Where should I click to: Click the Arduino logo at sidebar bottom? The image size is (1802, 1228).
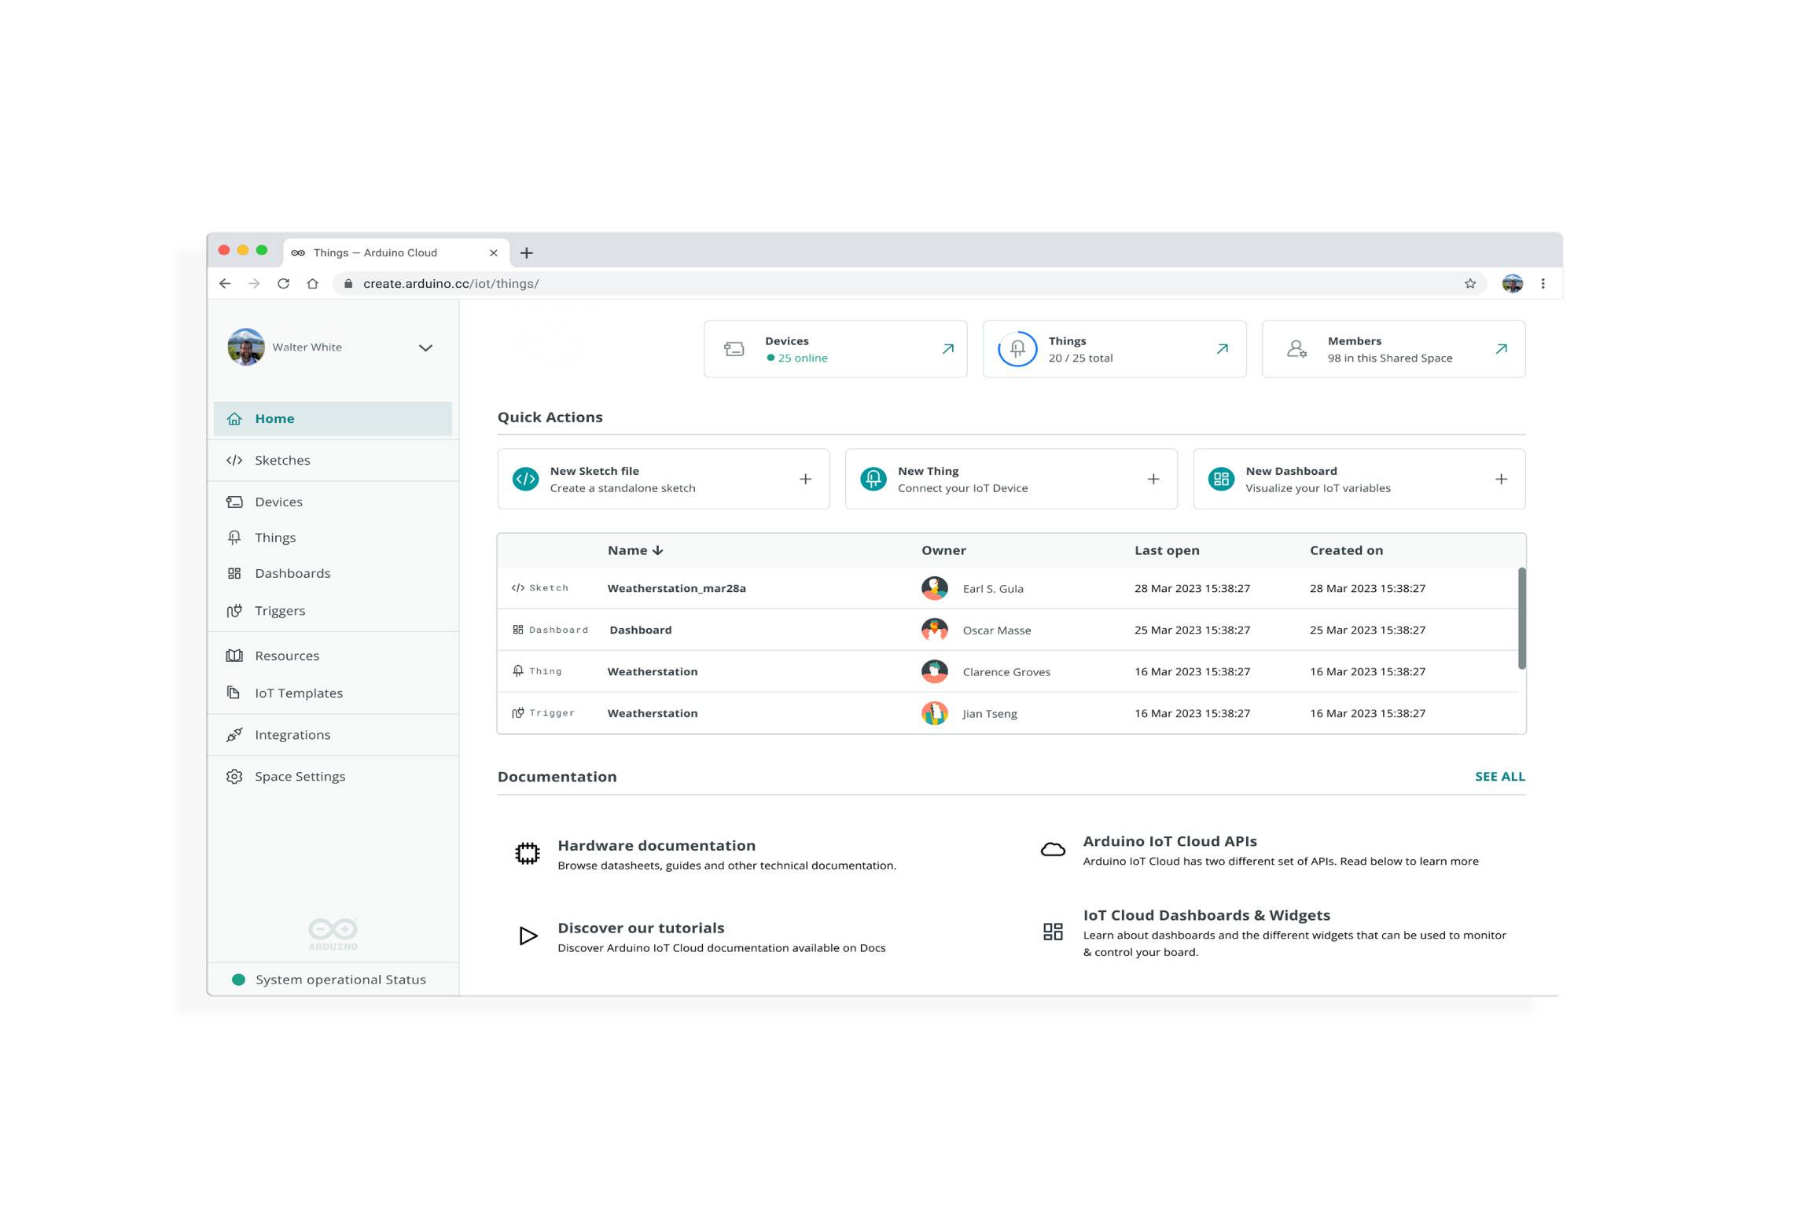333,932
